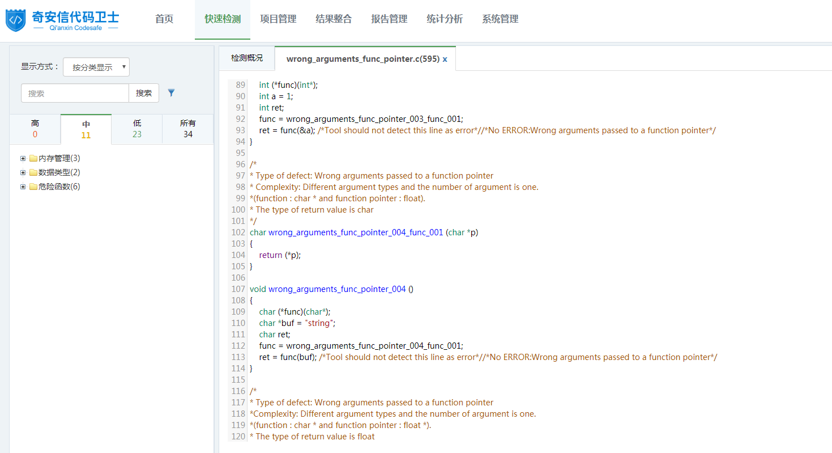Click the 数据类型 folder icon
832x453 pixels.
coord(33,173)
